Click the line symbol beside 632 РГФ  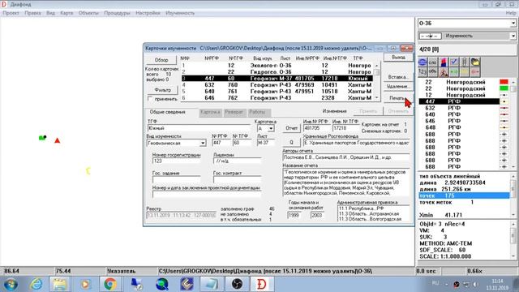coord(504,108)
